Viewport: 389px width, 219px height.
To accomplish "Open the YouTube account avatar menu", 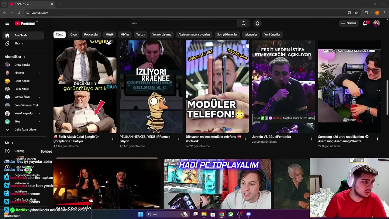I will tap(377, 23).
